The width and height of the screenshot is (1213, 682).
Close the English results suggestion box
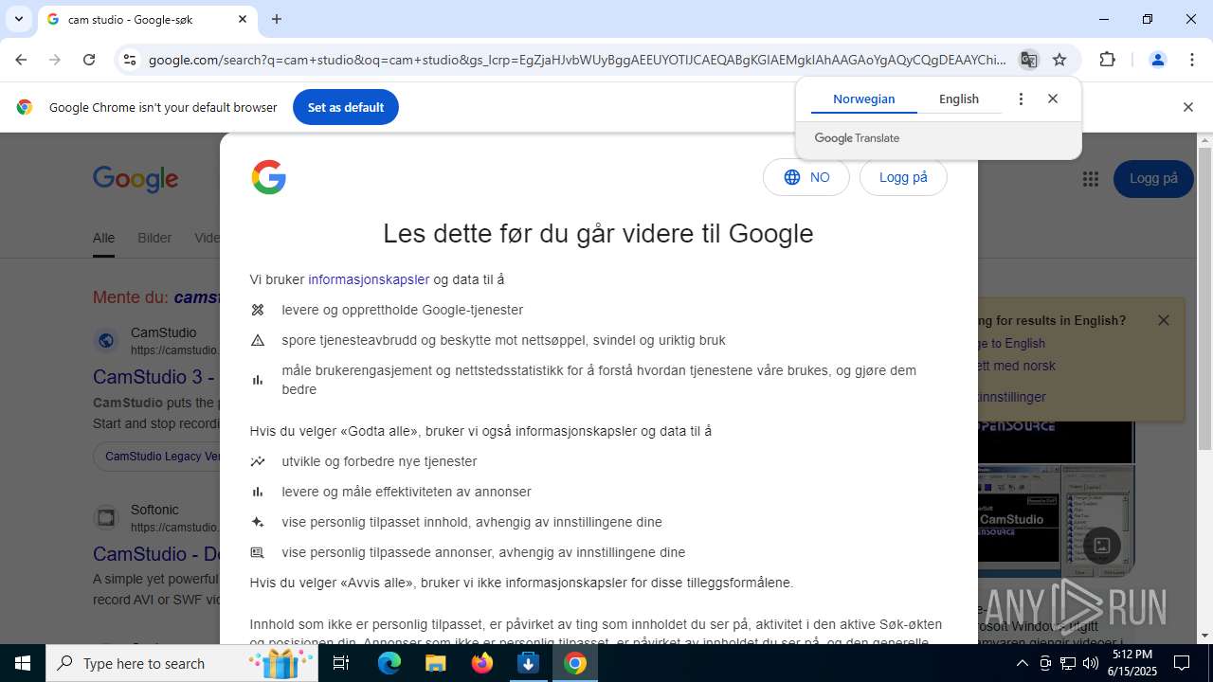1164,320
